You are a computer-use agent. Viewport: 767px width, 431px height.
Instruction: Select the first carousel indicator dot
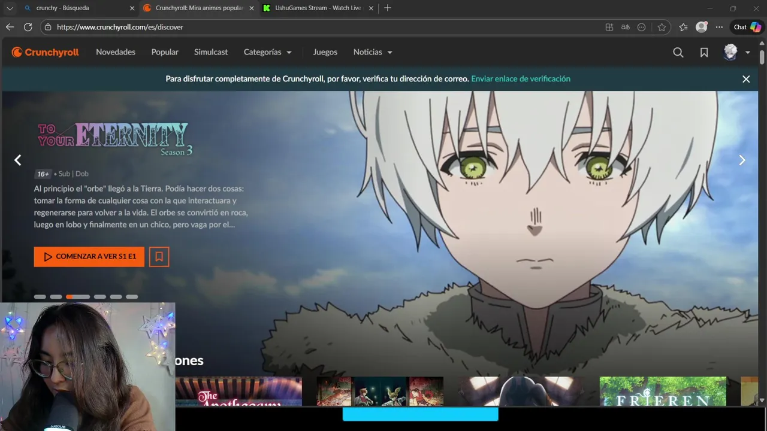40,297
